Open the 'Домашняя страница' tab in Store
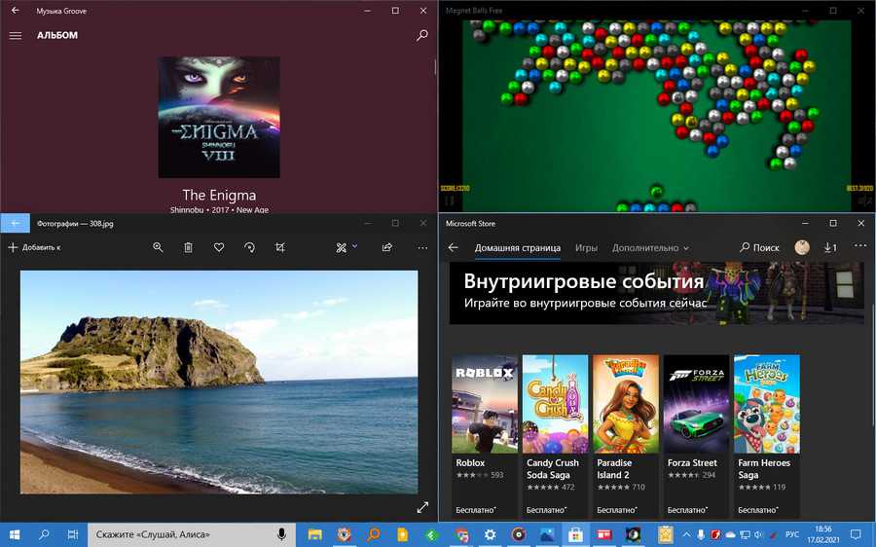Screen dimensions: 876x547 pyautogui.click(x=517, y=247)
